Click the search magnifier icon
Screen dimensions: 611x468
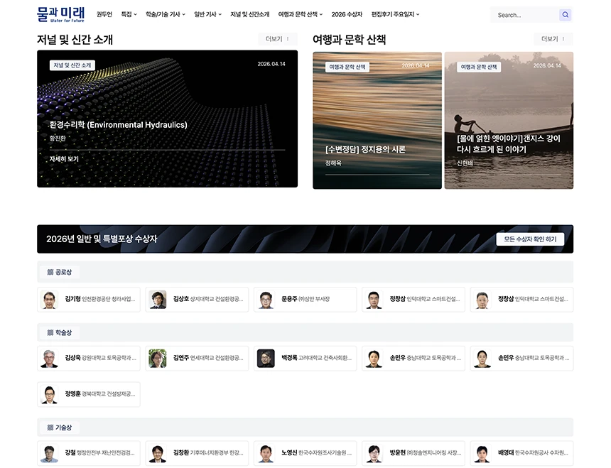[565, 15]
